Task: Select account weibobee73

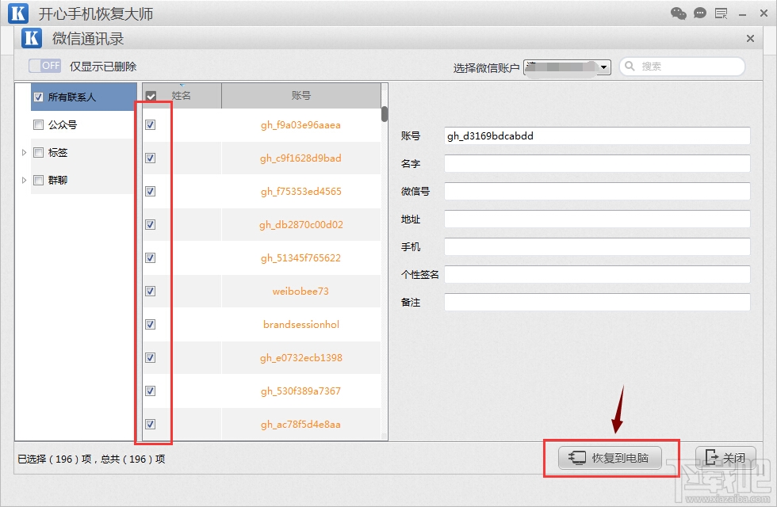Action: click(300, 292)
